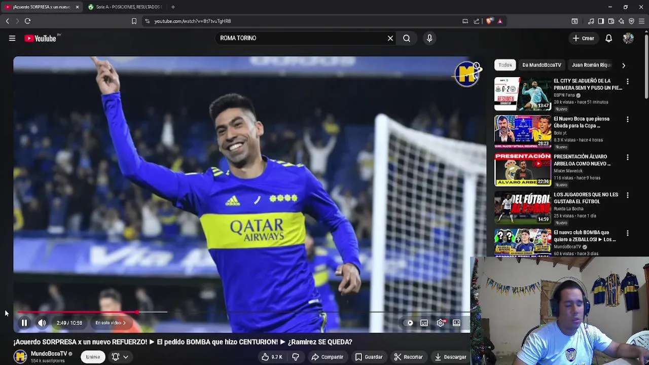649x365 pixels.
Task: Open the account avatar menu
Action: [x=628, y=38]
